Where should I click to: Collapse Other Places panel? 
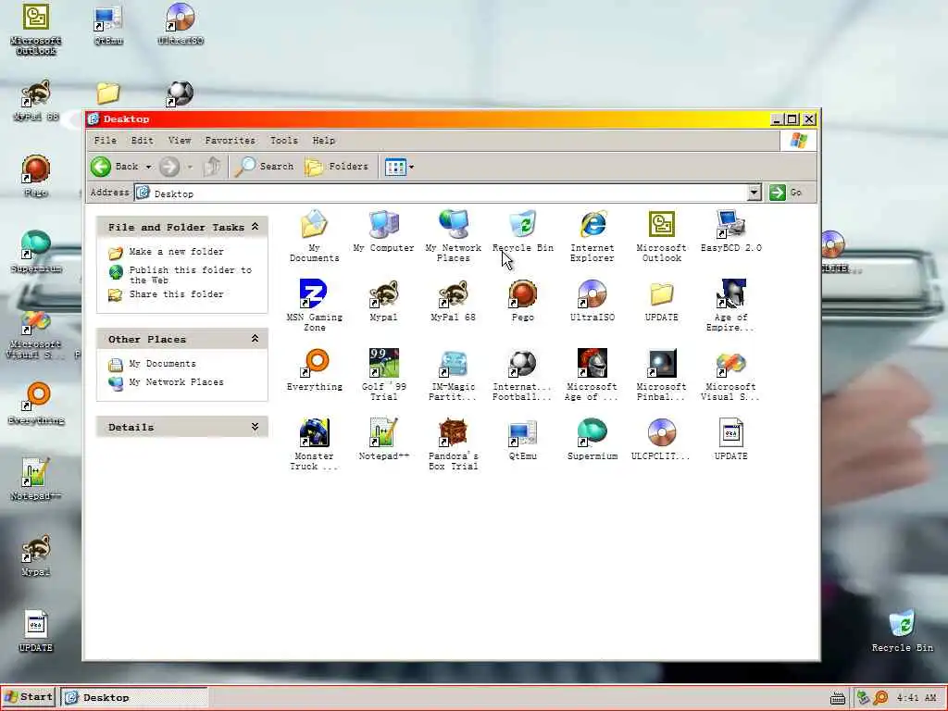click(x=256, y=339)
